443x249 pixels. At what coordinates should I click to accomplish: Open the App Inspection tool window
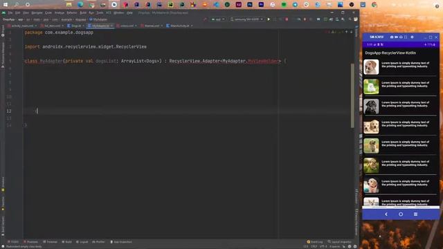click(121, 242)
